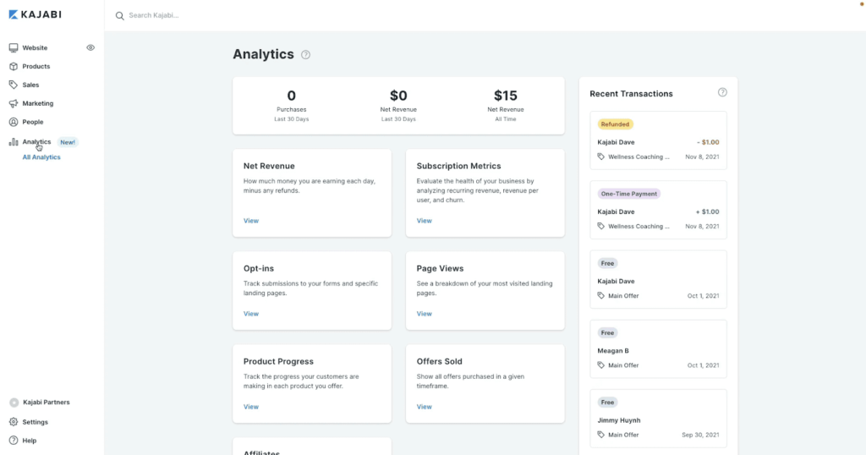Click tag icon in Jimmy Huynh card

[x=601, y=435]
